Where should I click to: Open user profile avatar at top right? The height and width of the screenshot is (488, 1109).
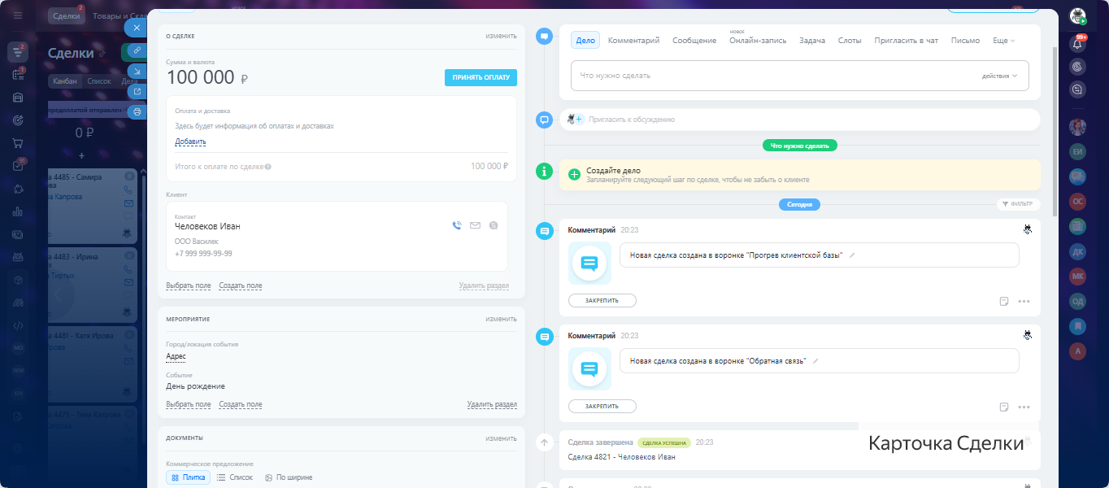[x=1077, y=15]
